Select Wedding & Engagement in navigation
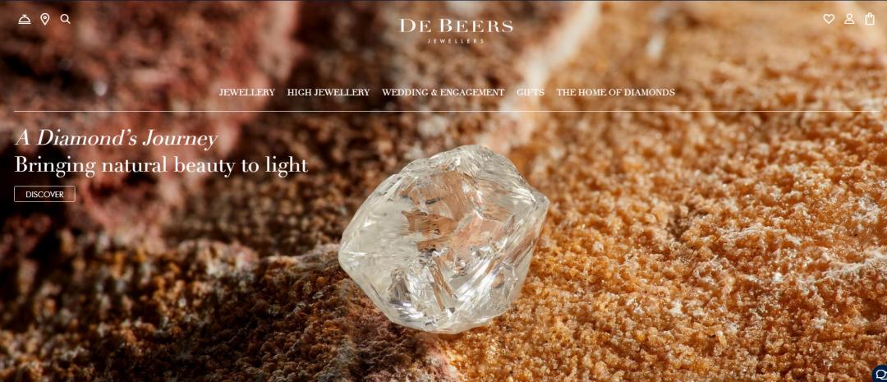The width and height of the screenshot is (887, 382). [443, 92]
